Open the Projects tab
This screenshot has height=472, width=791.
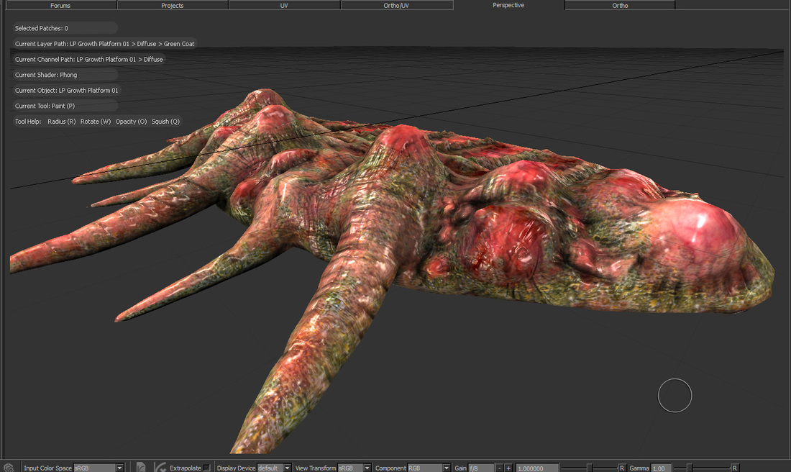coord(173,6)
